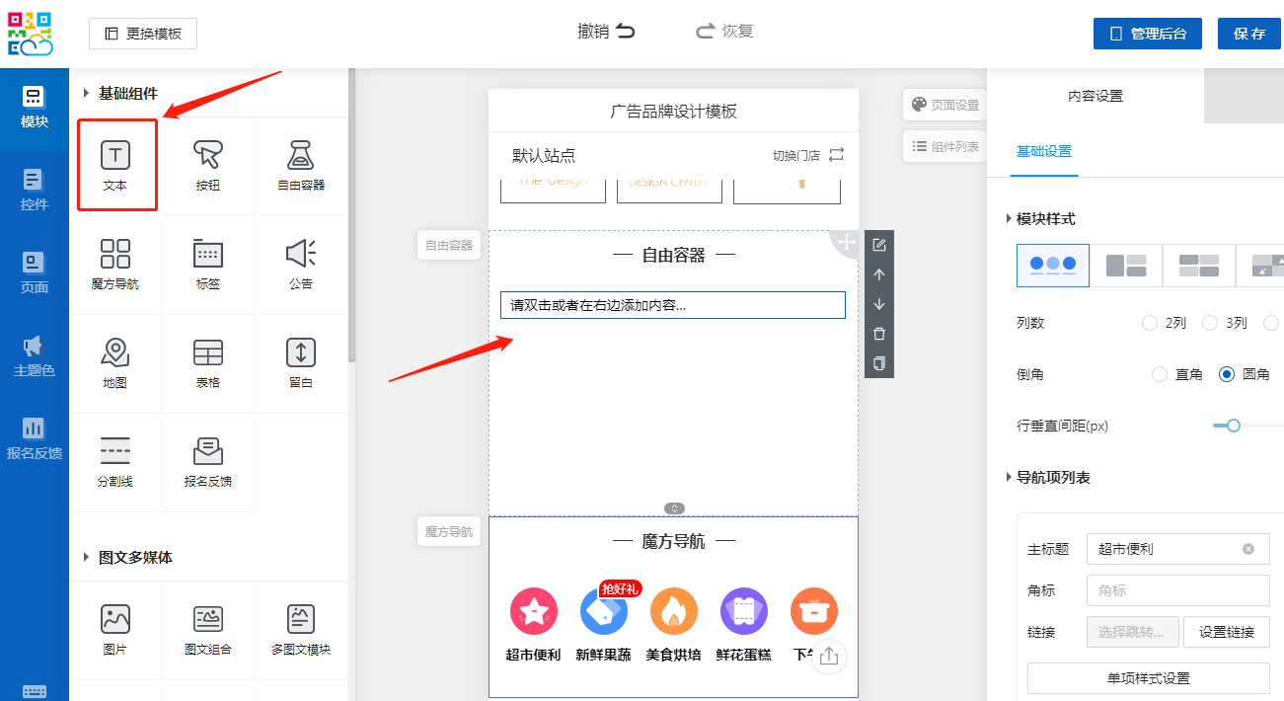Viewport: 1284px width, 701px height.
Task: Click the 保存 button
Action: 1248,34
